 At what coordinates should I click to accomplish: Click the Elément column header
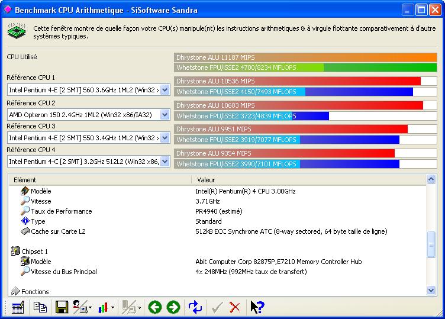100,180
